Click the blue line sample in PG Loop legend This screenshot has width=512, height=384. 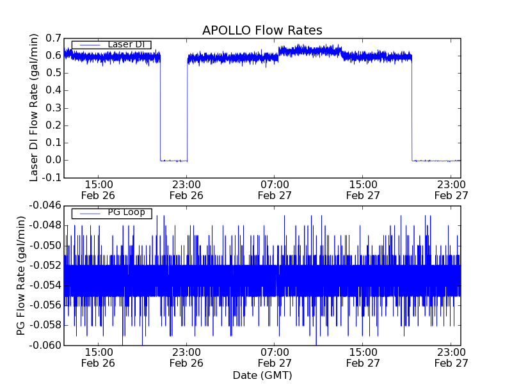click(90, 214)
